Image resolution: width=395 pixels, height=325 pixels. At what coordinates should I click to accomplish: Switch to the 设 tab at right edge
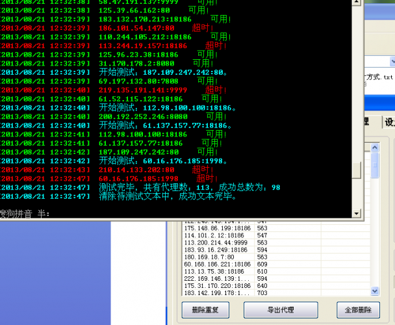point(389,122)
